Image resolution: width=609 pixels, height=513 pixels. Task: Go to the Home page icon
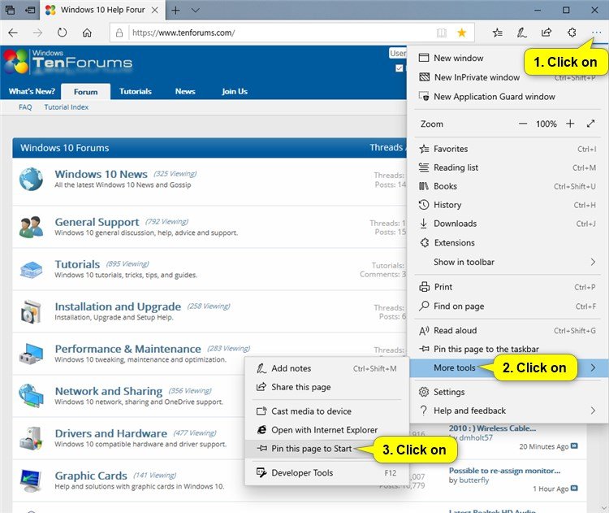[x=87, y=33]
